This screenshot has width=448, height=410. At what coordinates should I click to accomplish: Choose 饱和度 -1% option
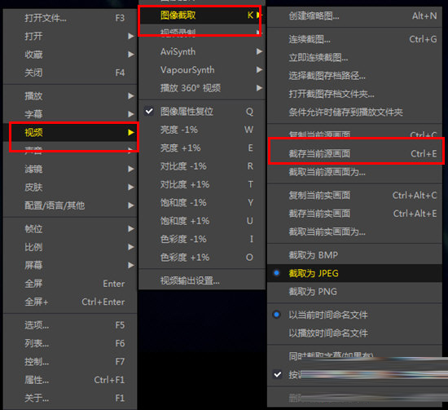202,203
